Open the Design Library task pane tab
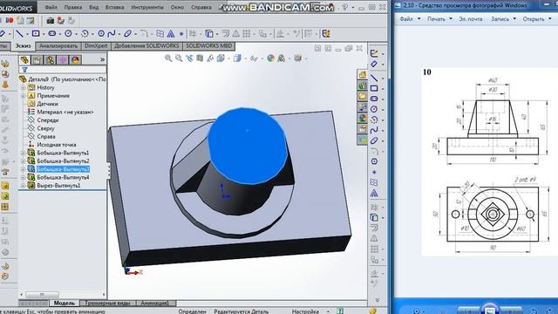The height and width of the screenshot is (314, 558). (x=363, y=85)
